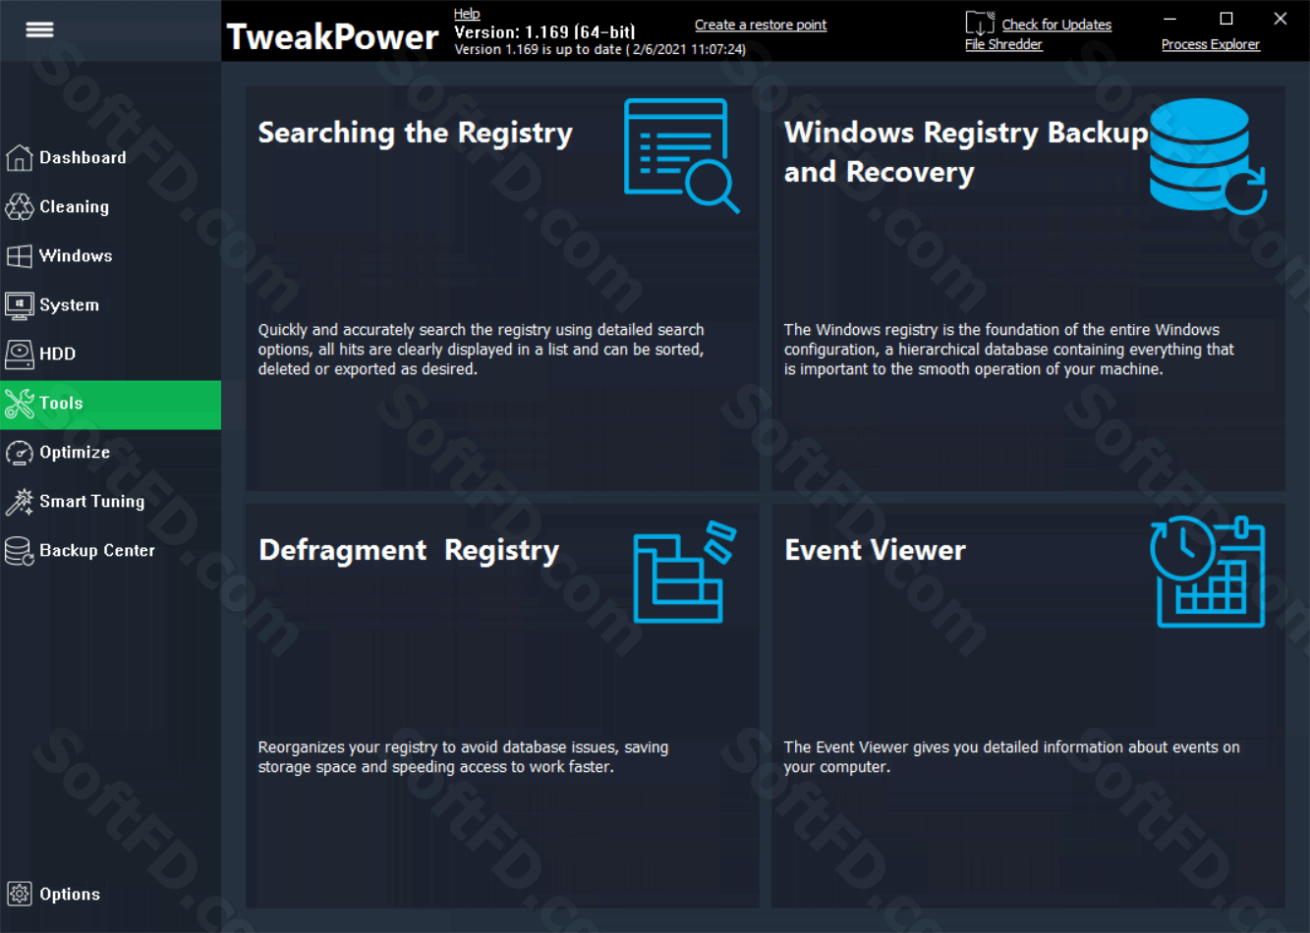Open the Process Explorer link

point(1211,44)
